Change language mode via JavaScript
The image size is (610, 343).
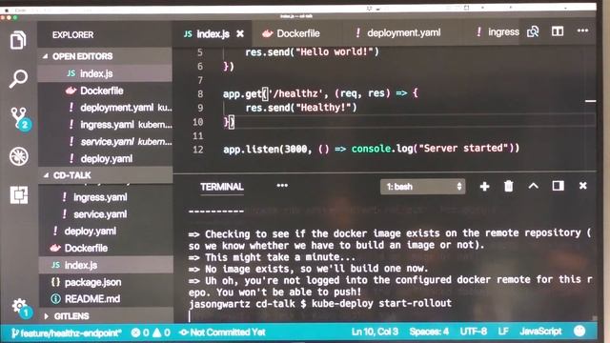coord(540,332)
